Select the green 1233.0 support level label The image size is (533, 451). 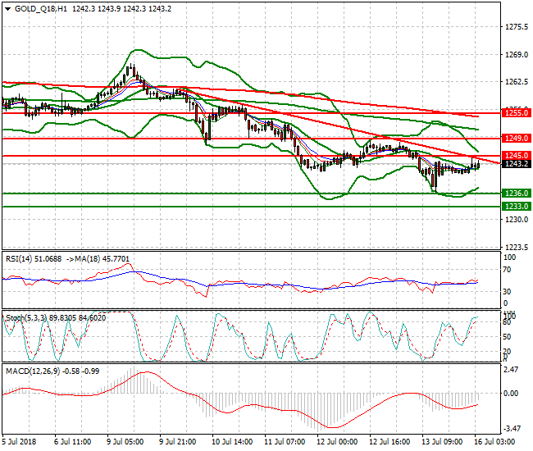[517, 207]
